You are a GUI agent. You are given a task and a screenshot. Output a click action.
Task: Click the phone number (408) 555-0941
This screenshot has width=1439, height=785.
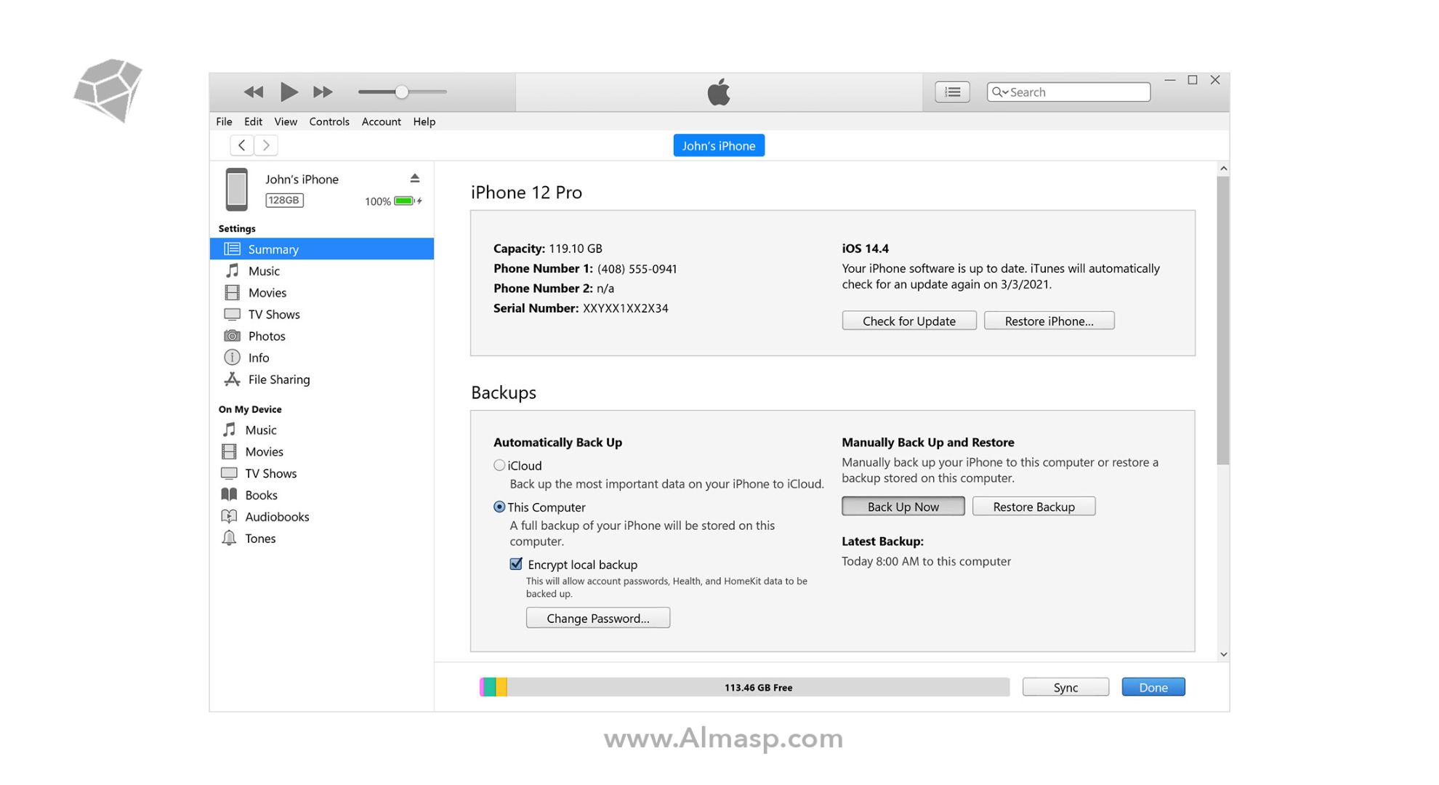[637, 269]
